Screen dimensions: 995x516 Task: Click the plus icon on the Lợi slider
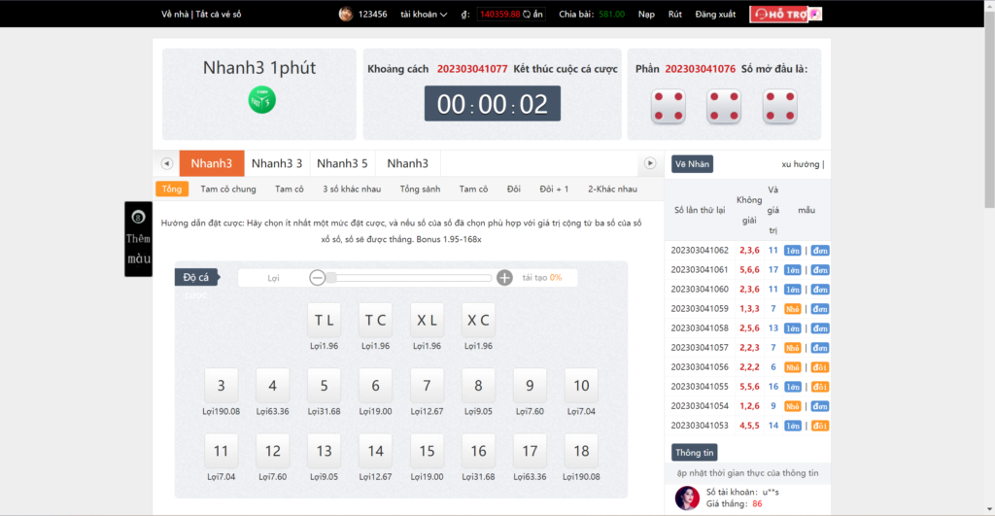pyautogui.click(x=504, y=278)
